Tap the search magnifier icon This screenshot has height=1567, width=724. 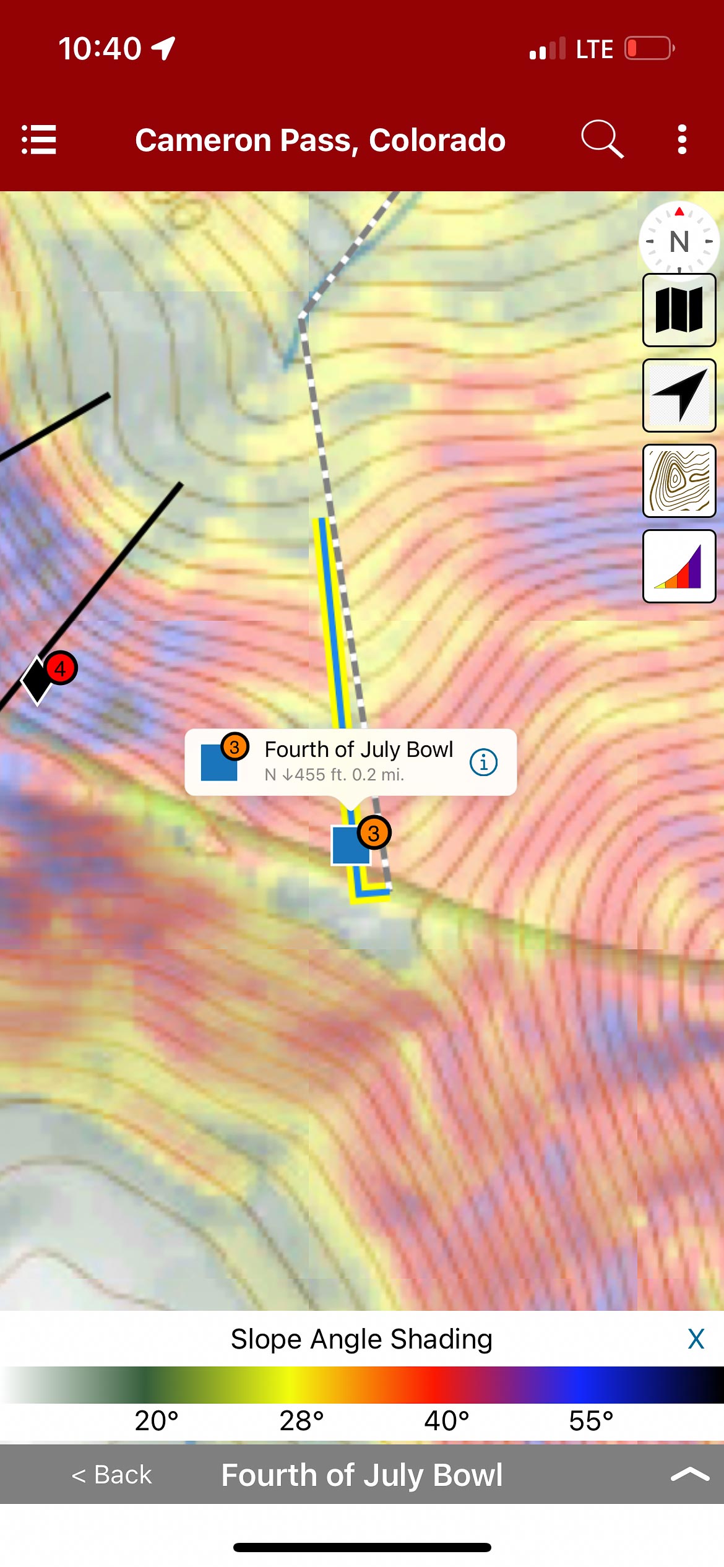[x=601, y=139]
